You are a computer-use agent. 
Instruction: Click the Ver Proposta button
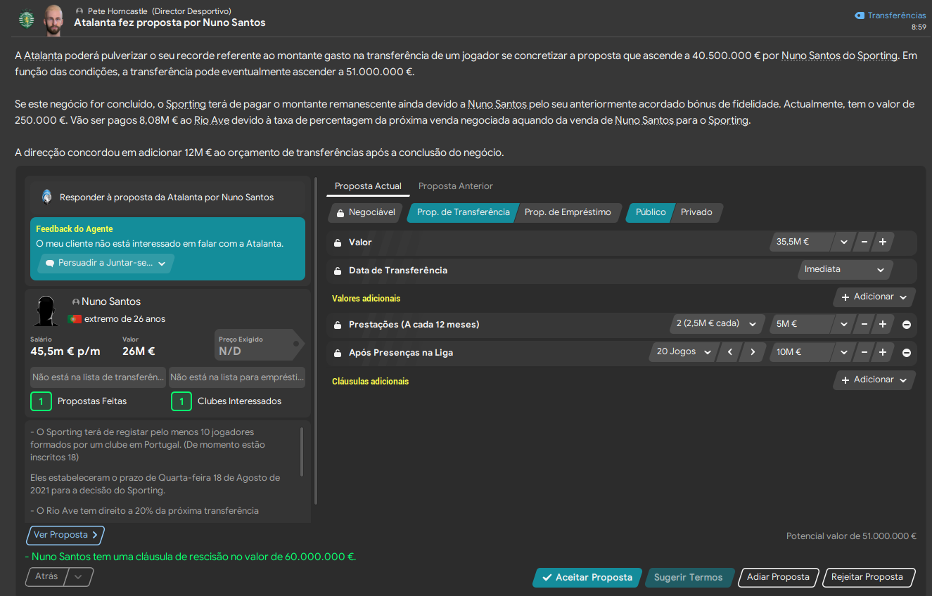pyautogui.click(x=65, y=536)
